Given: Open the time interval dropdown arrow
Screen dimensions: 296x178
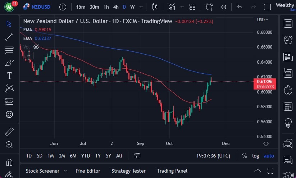Looking at the screenshot, I should click(x=141, y=7).
